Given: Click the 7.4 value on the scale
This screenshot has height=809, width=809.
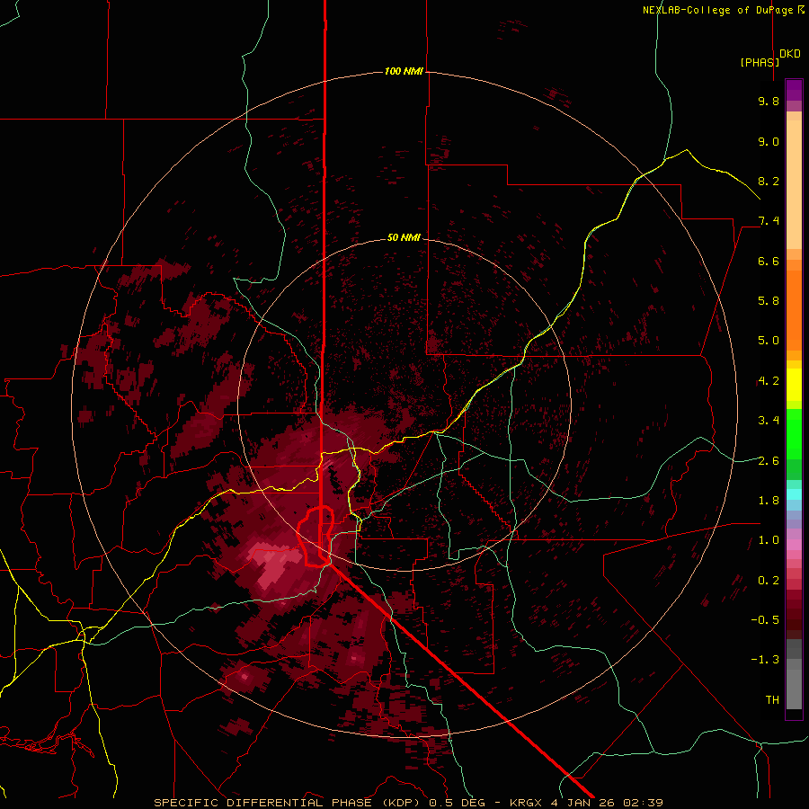Looking at the screenshot, I should pyautogui.click(x=769, y=221).
